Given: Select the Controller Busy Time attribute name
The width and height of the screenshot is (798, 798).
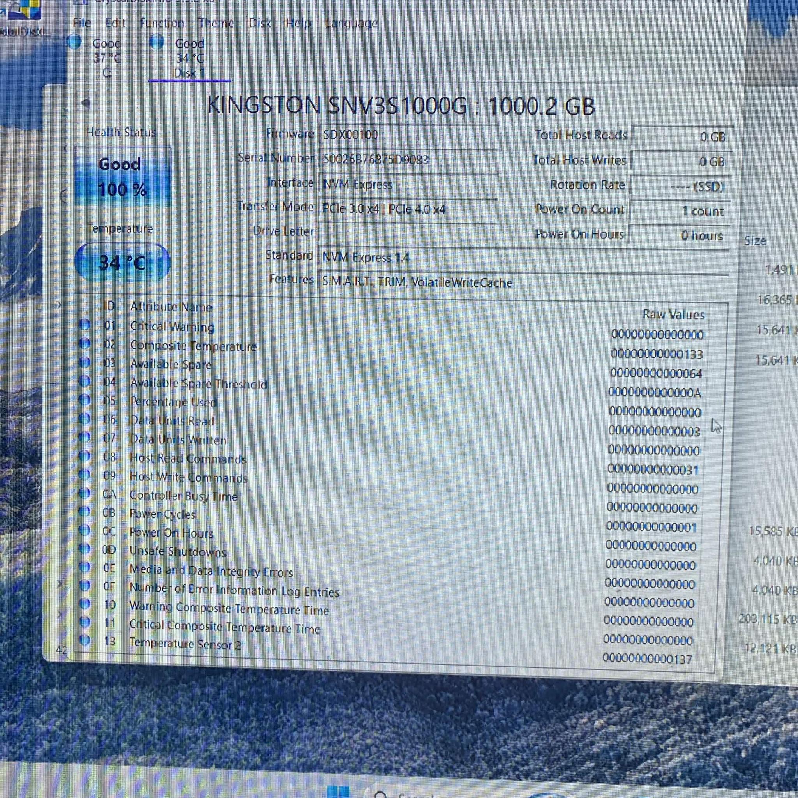Looking at the screenshot, I should [x=184, y=496].
